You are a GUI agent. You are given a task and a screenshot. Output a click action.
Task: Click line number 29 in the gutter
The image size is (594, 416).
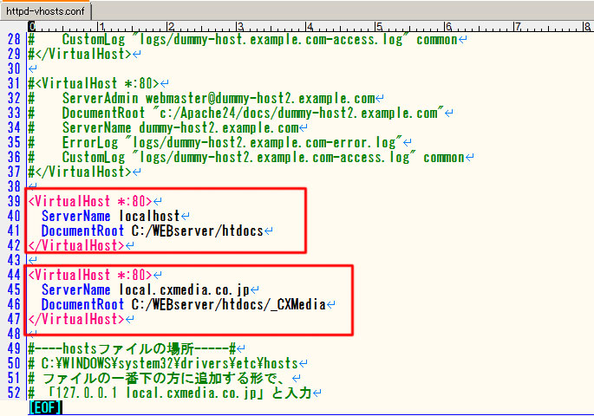click(x=14, y=54)
